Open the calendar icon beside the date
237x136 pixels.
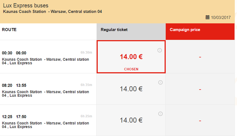point(207,17)
